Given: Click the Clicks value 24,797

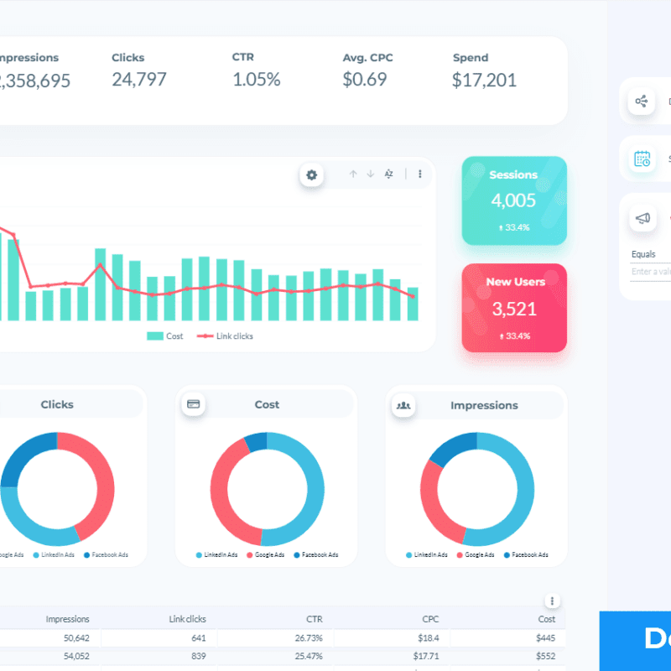Looking at the screenshot, I should [139, 80].
